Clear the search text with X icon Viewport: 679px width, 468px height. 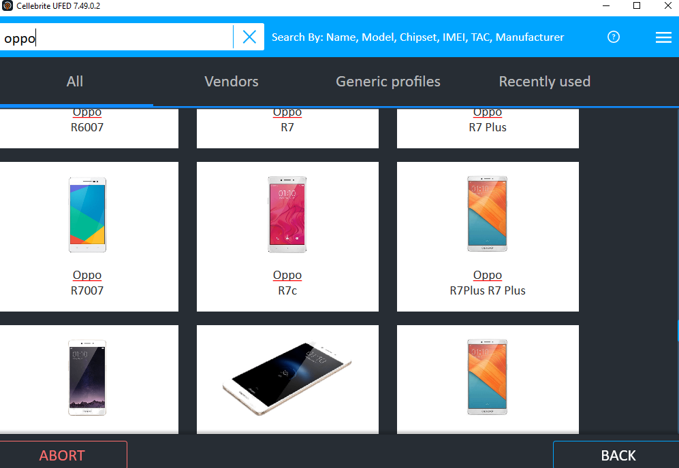pos(249,37)
